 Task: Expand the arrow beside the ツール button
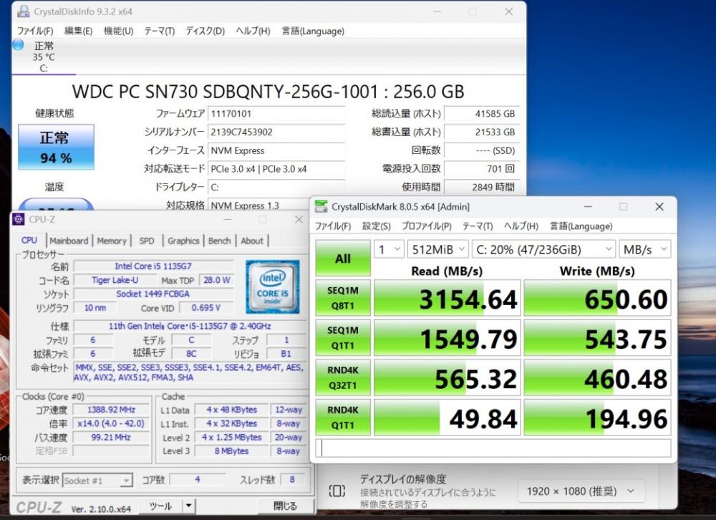(x=188, y=506)
